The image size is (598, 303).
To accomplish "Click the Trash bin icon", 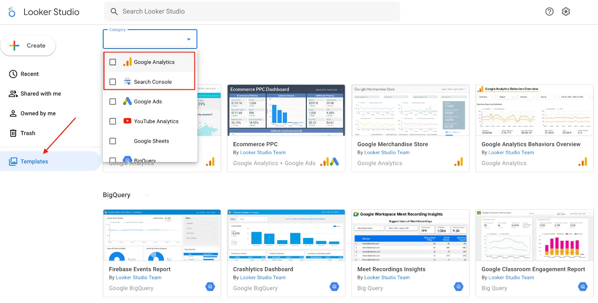I will (x=13, y=133).
